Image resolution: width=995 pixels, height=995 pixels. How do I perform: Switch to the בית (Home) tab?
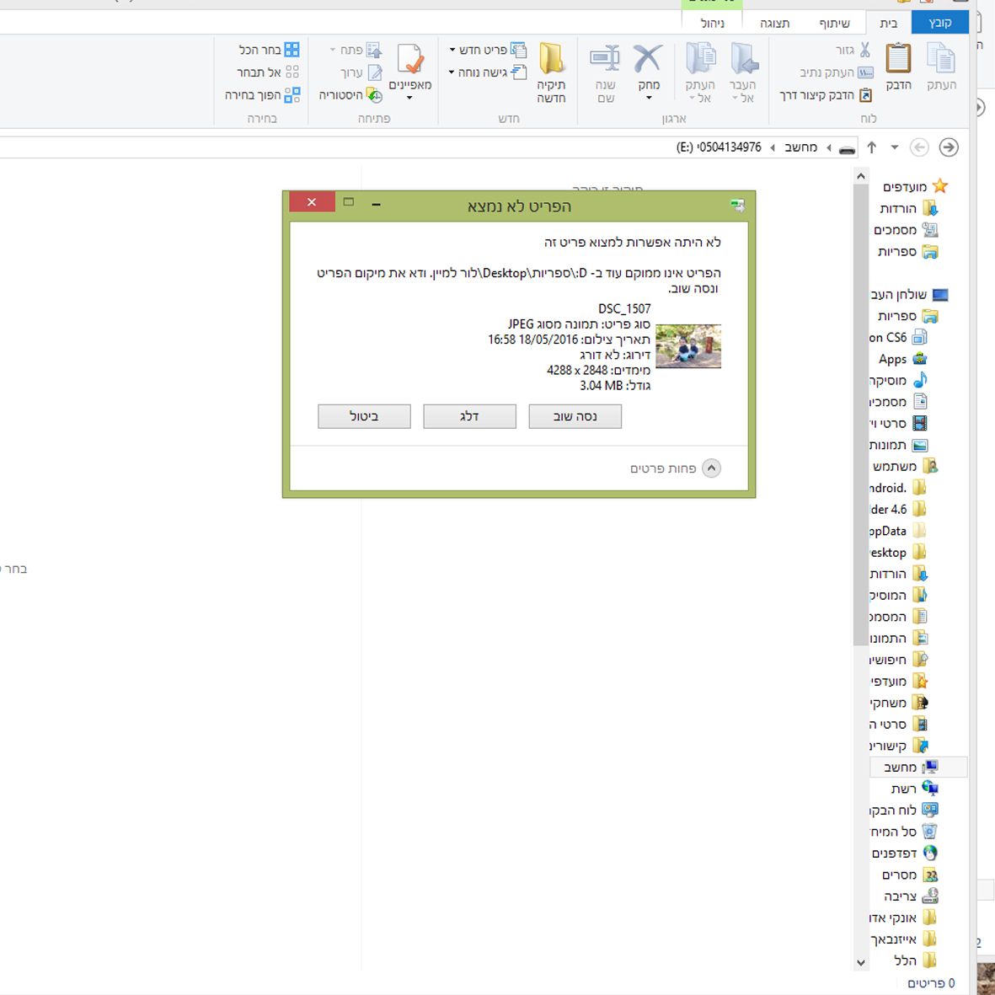tap(888, 24)
